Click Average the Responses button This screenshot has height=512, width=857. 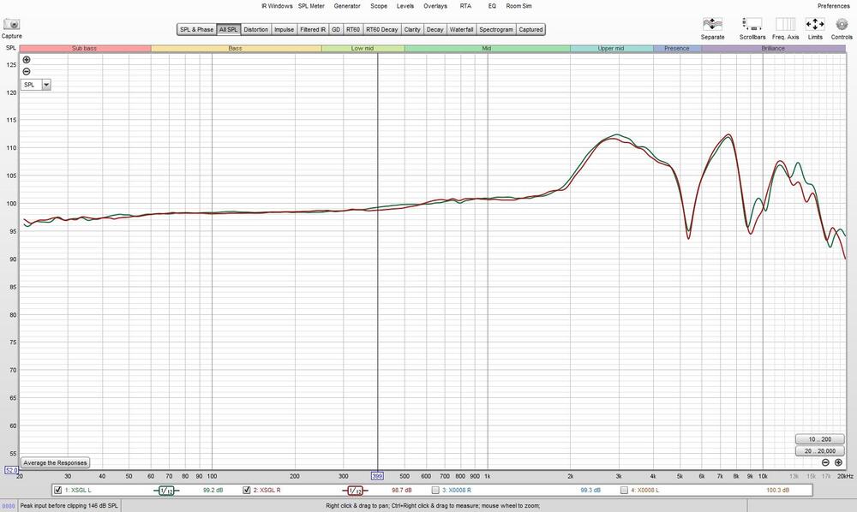coord(55,463)
